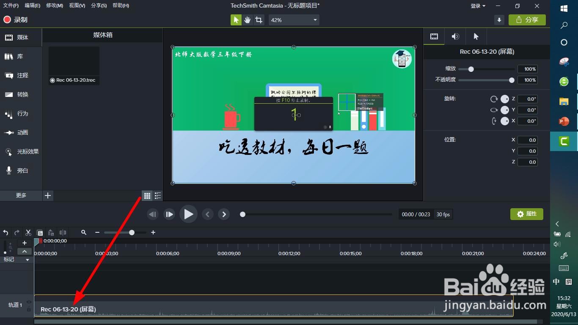Open the 转换 transitions panel
578x325 pixels.
pos(21,94)
